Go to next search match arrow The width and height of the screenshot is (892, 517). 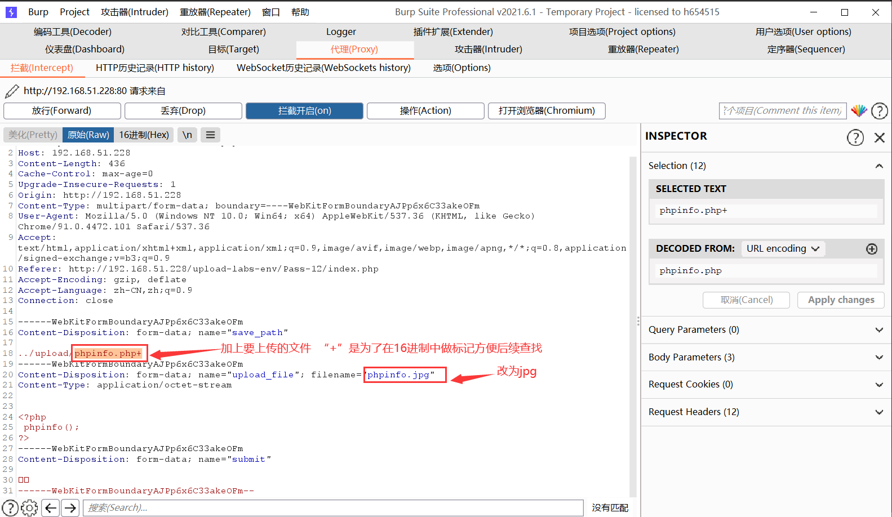pyautogui.click(x=70, y=508)
